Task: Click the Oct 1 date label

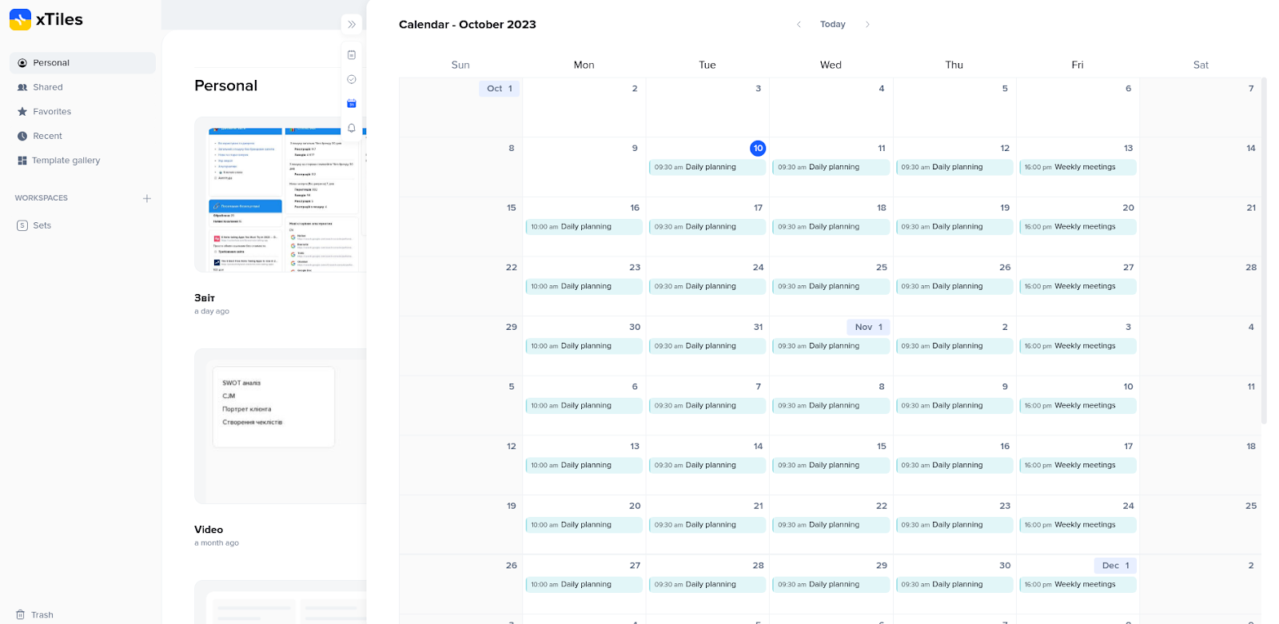Action: click(499, 89)
